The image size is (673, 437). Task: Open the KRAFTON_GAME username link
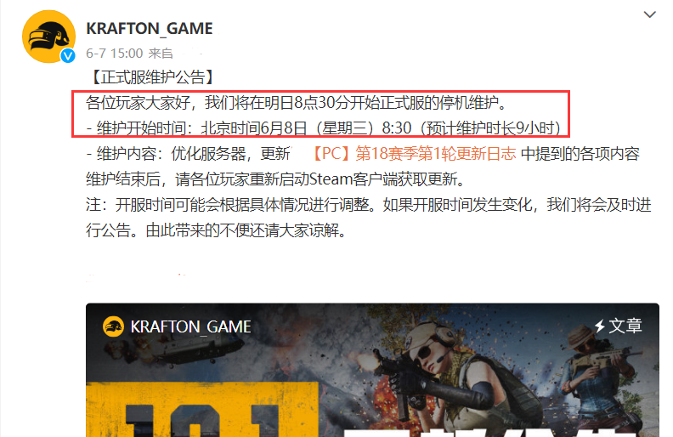150,29
